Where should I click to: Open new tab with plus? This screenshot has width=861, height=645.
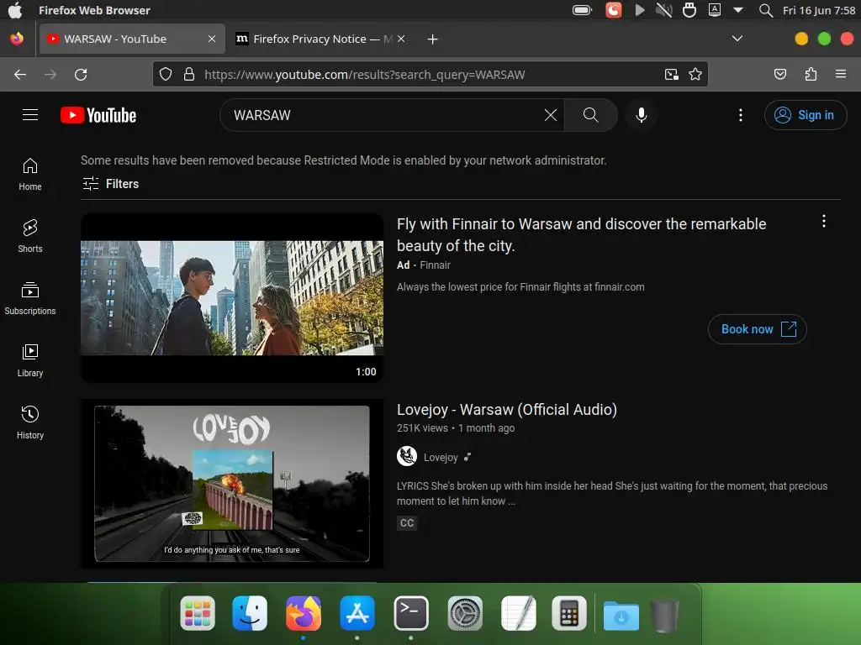(x=433, y=39)
